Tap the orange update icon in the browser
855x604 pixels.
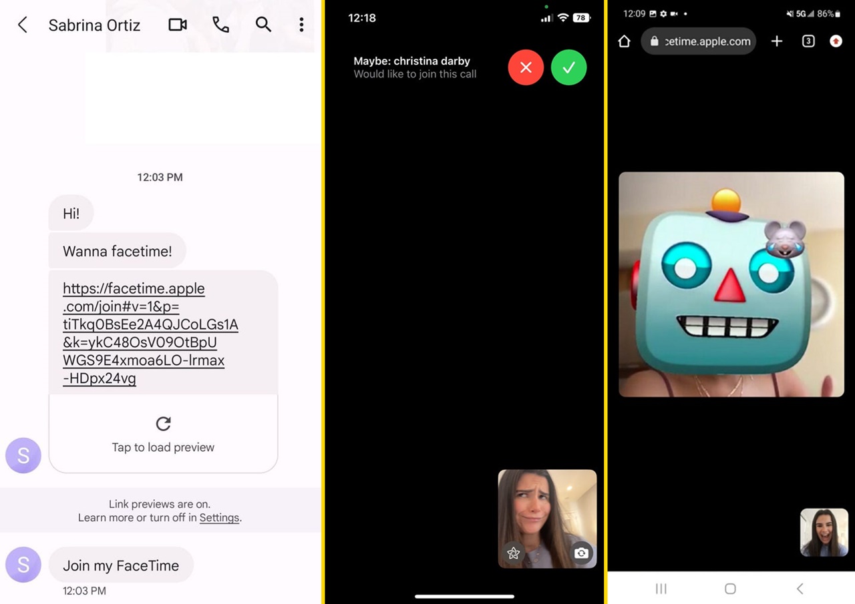836,41
